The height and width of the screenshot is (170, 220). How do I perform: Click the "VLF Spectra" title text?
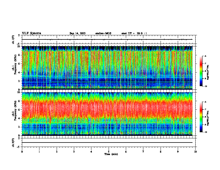31,33
